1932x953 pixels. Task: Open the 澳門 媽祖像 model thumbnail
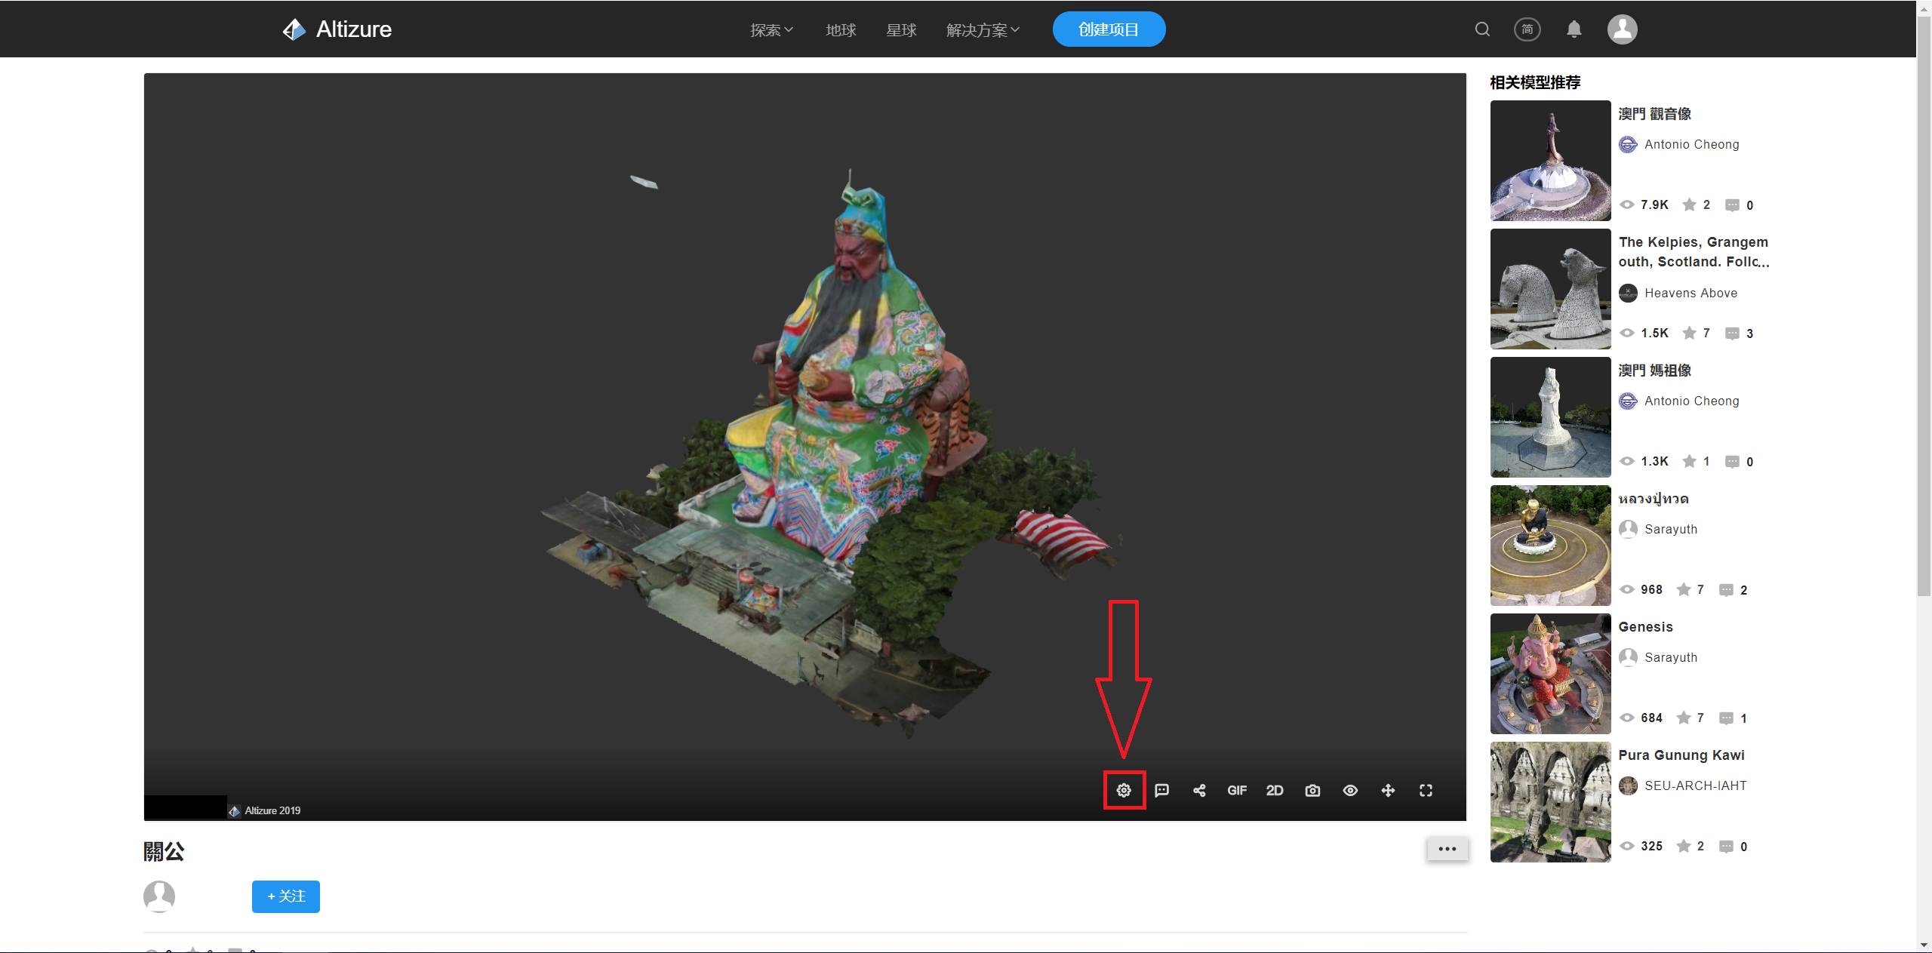[x=1550, y=417]
